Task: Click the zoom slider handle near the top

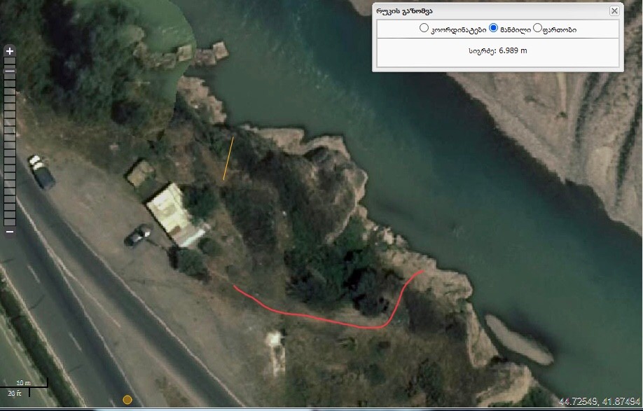Action: pos(10,71)
